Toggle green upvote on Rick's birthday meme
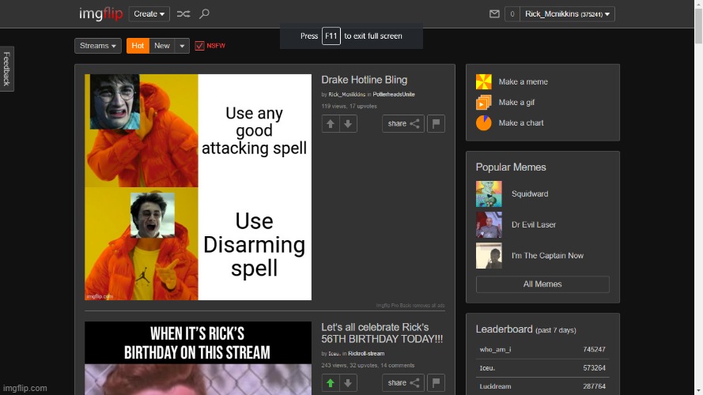Screen dimensions: 703x395 click(x=331, y=383)
